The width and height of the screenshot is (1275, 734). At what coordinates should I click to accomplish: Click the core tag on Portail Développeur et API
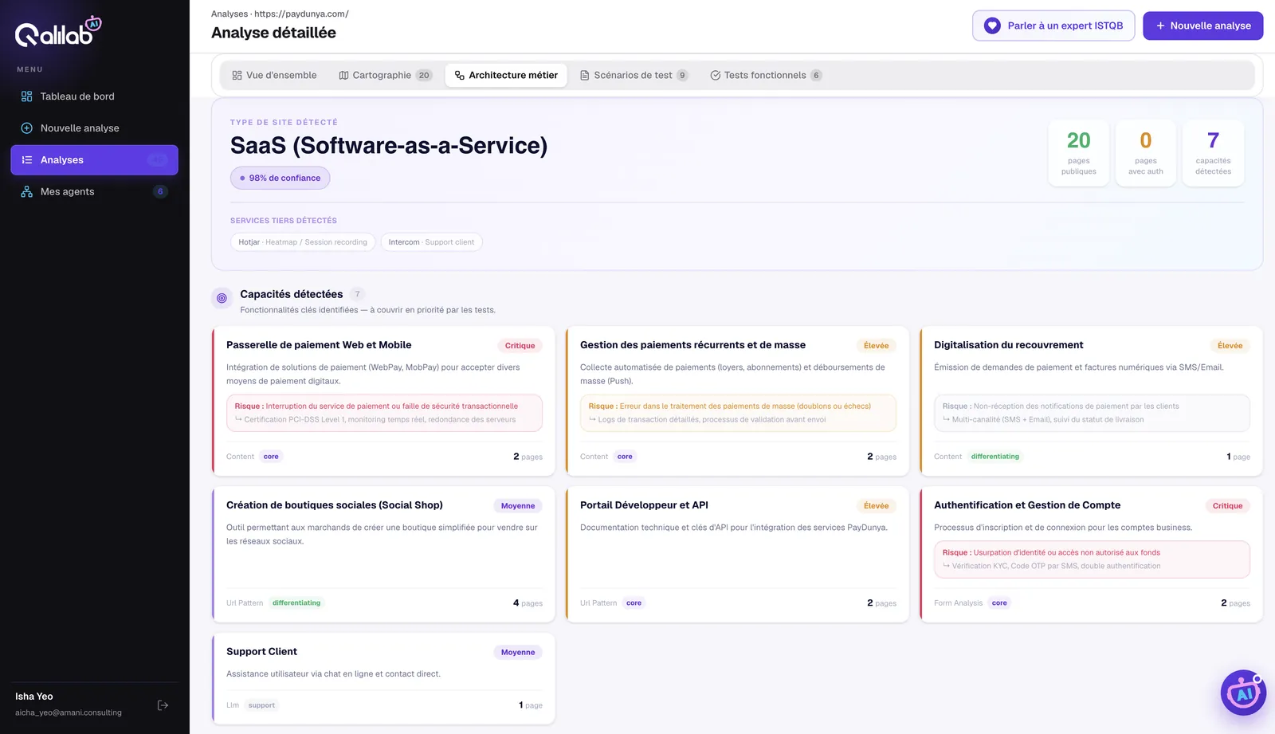coord(634,603)
